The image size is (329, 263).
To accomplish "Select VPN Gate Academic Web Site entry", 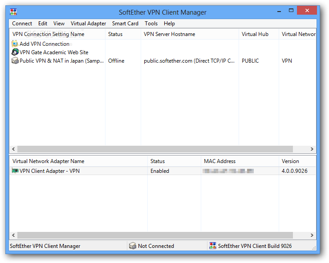I will [x=54, y=52].
